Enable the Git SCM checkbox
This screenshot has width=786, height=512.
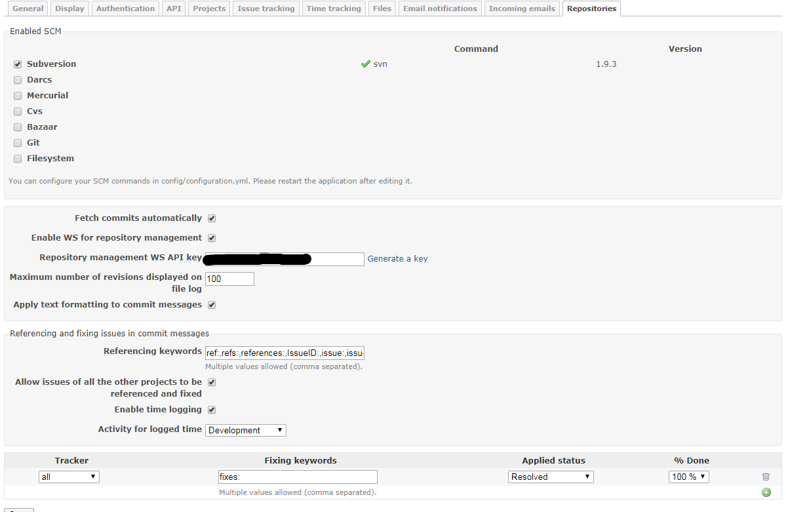[x=18, y=143]
